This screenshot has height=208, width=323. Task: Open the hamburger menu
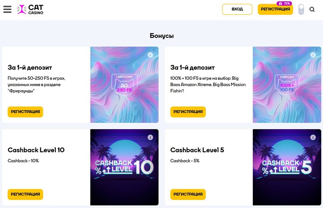pos(7,9)
